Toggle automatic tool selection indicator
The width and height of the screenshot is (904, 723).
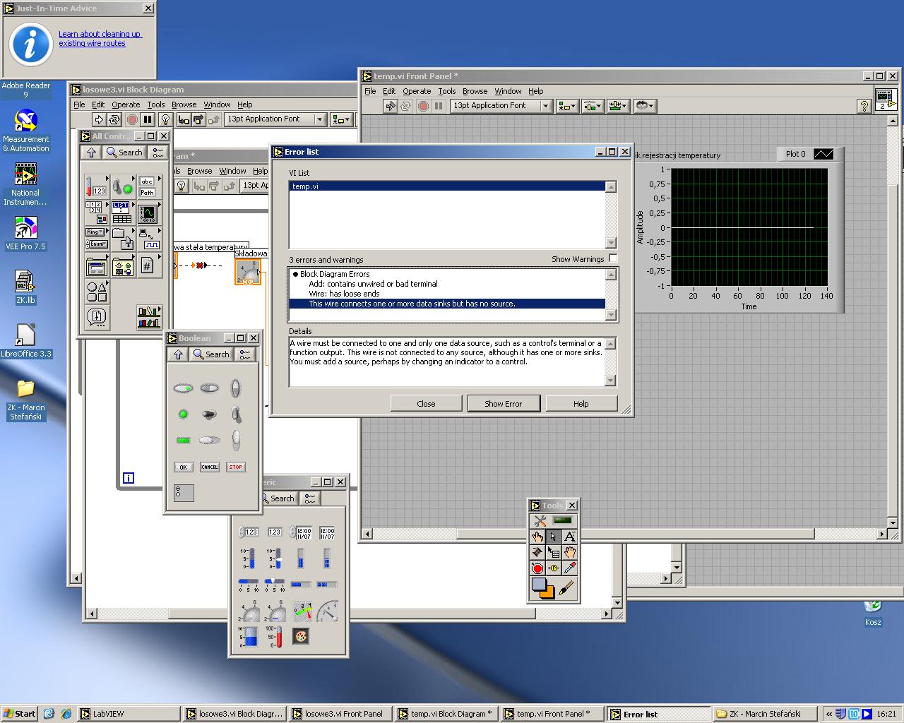[x=563, y=521]
